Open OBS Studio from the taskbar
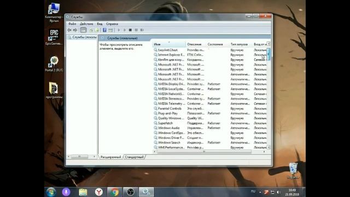 point(131,192)
